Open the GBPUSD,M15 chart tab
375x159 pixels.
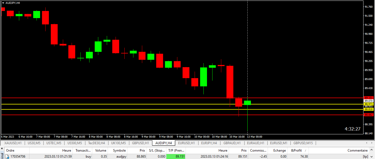(x=303, y=143)
